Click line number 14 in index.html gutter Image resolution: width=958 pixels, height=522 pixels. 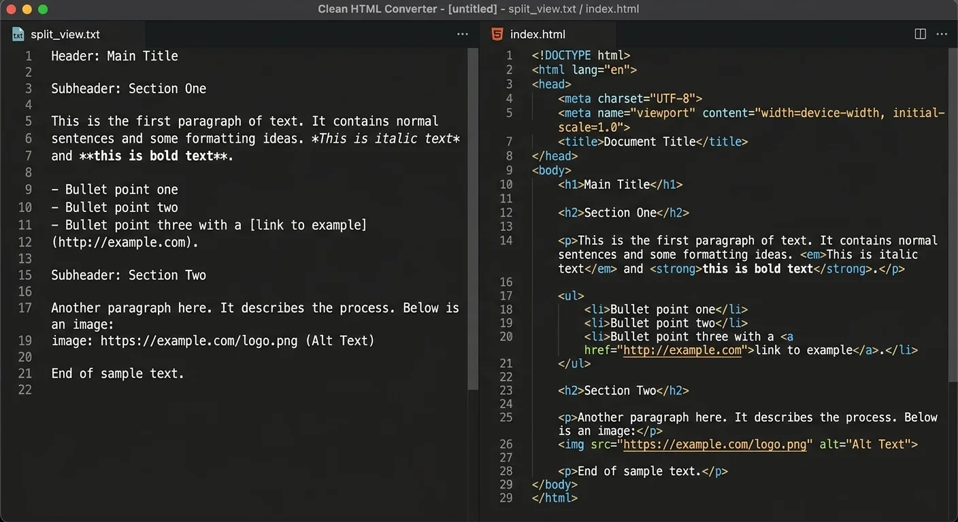[x=506, y=241]
